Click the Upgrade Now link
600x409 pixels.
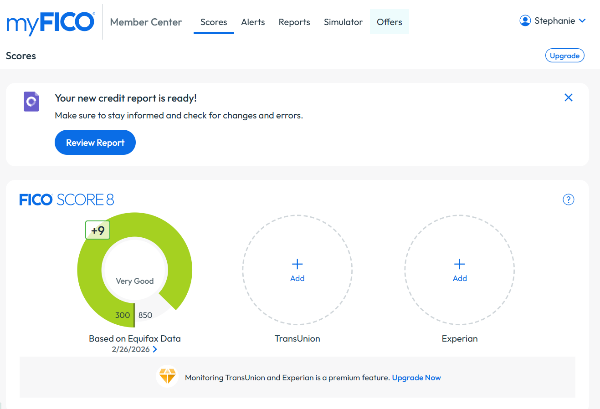coord(416,377)
